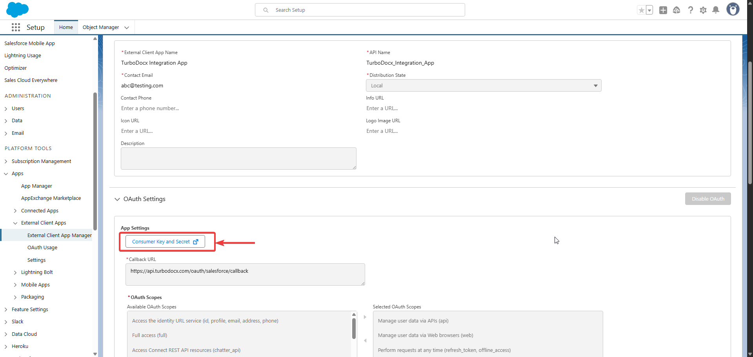The width and height of the screenshot is (753, 357).
Task: Click the main page vertical scrollbar
Action: point(750,123)
